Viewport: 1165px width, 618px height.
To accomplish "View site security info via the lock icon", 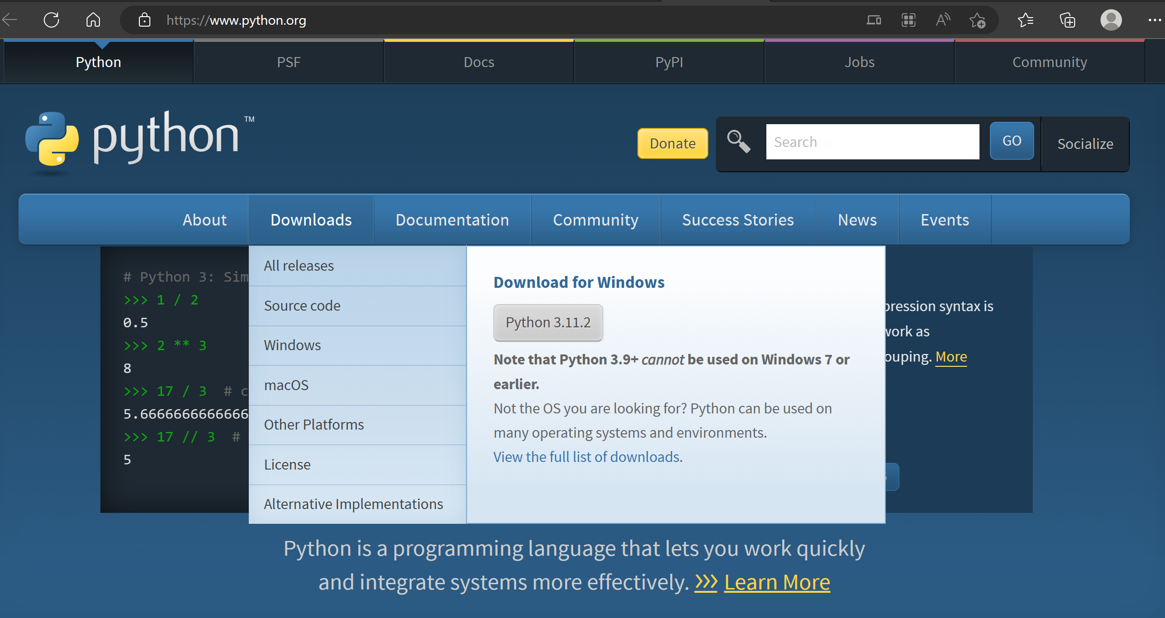I will (144, 20).
